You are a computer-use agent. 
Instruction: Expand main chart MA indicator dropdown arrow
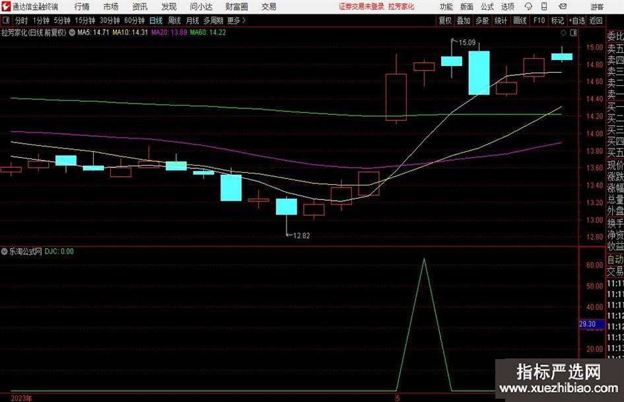tap(71, 32)
